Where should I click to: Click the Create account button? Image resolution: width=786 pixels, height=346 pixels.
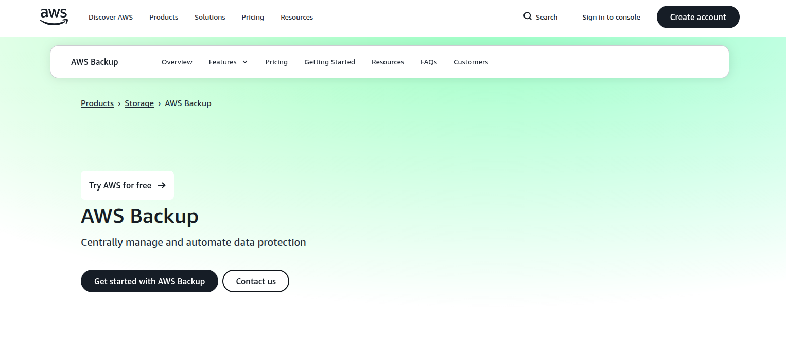698,17
